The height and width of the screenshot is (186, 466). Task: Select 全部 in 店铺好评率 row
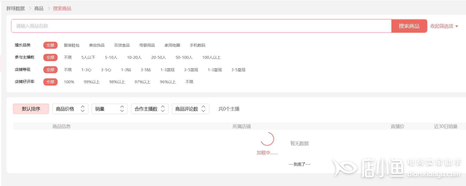[x=50, y=82]
